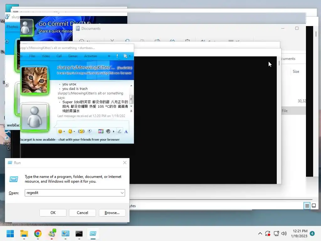Open the show menu icon dropdown in chat toolbar
Image resolution: width=321 pixels, height=241 pixels.
(127, 56)
